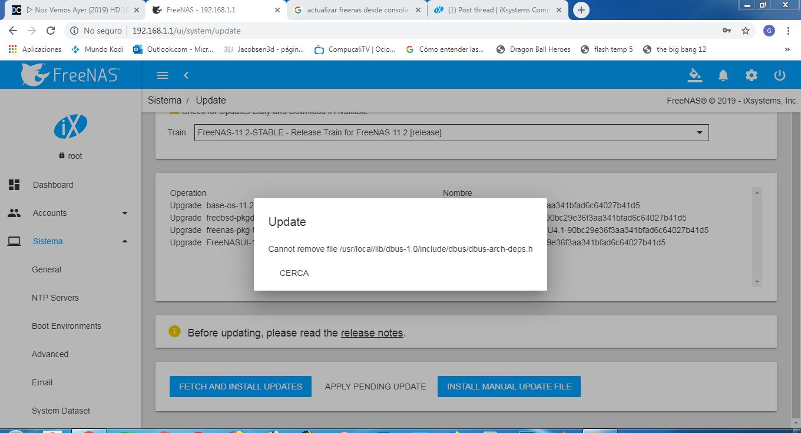This screenshot has width=801, height=433.
Task: Click Fetch and Install Updates button
Action: click(x=241, y=387)
